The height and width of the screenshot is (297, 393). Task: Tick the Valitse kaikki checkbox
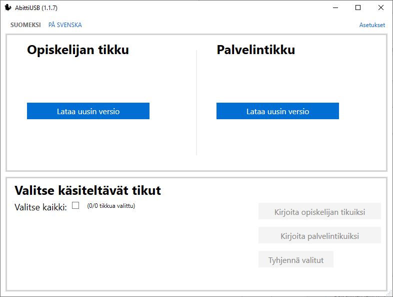[x=75, y=205]
